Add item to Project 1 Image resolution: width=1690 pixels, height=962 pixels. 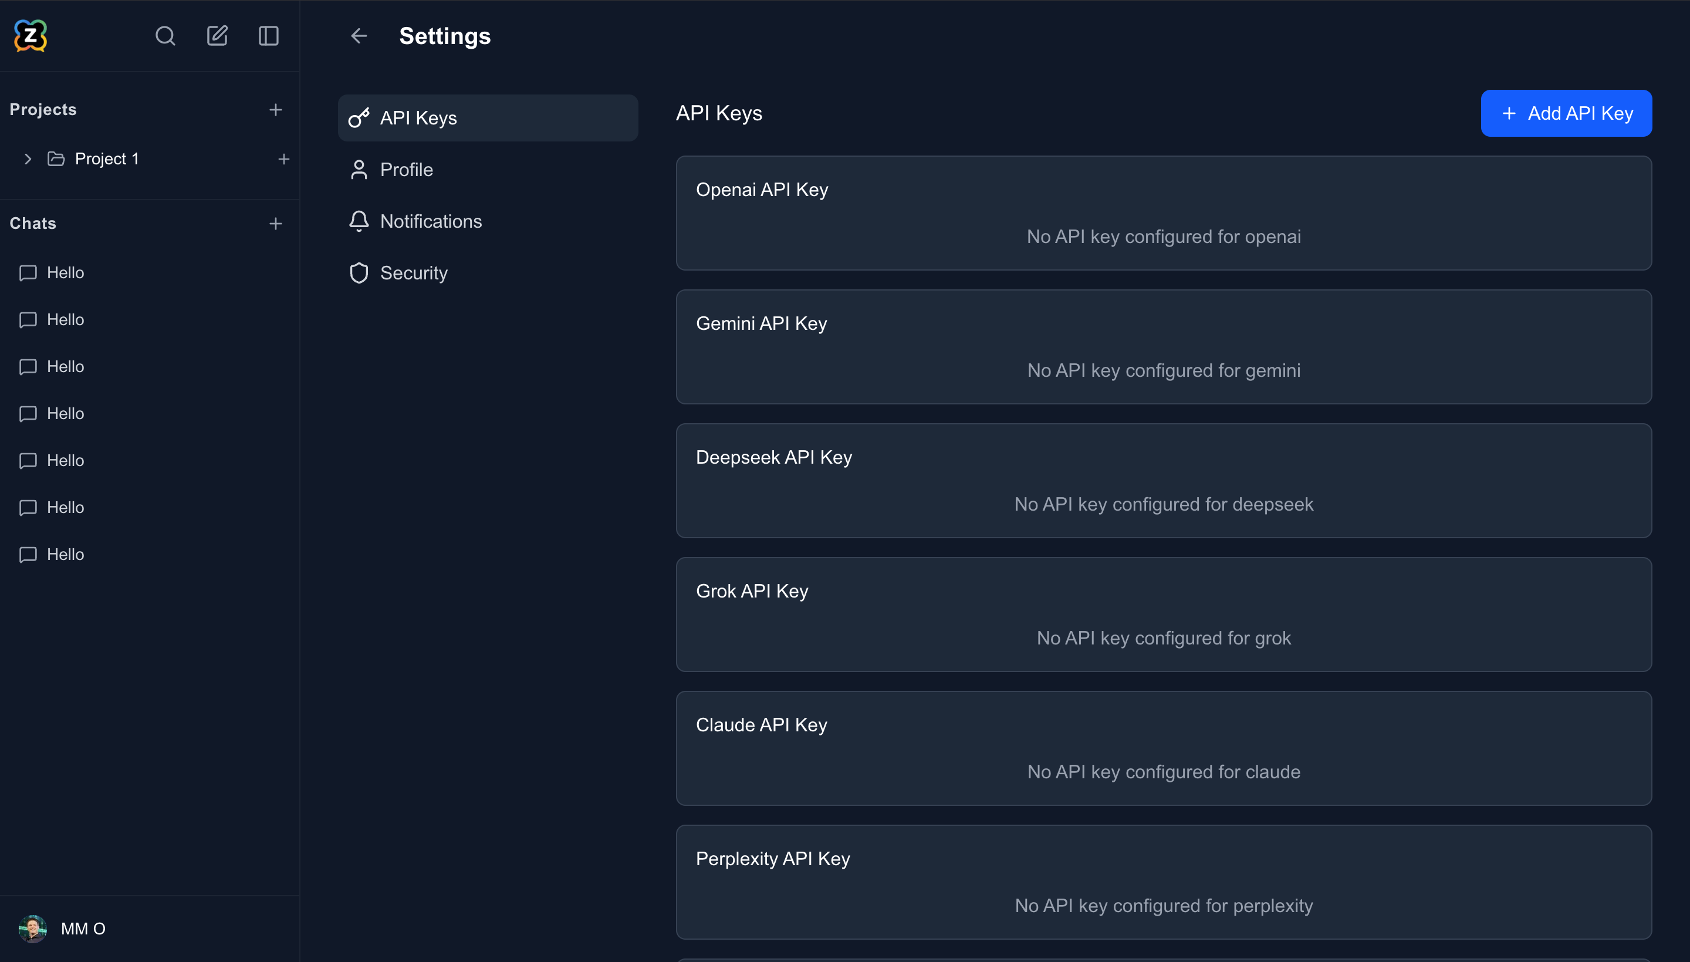pyautogui.click(x=283, y=159)
